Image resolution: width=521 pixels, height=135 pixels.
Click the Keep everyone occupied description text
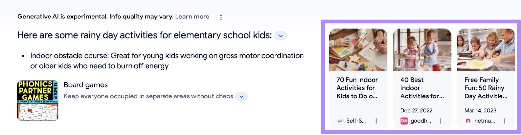[x=148, y=96]
